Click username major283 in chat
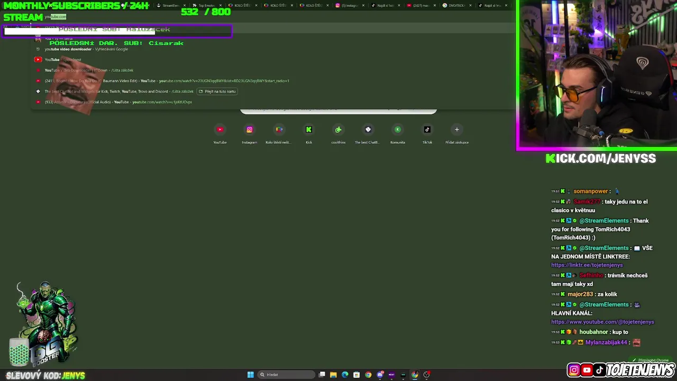This screenshot has height=381, width=677. pyautogui.click(x=581, y=294)
